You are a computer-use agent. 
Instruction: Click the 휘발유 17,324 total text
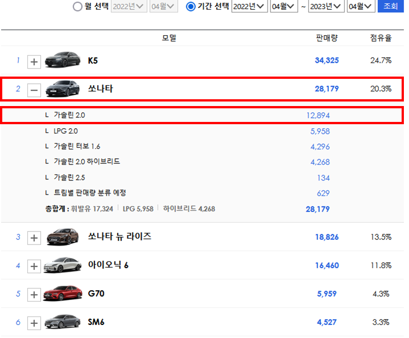[92, 209]
